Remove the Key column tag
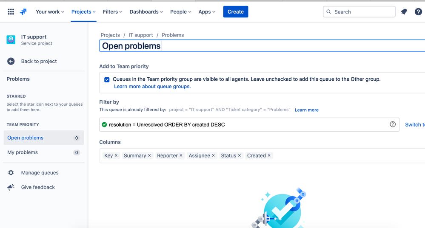The width and height of the screenshot is (425, 228). (x=116, y=155)
